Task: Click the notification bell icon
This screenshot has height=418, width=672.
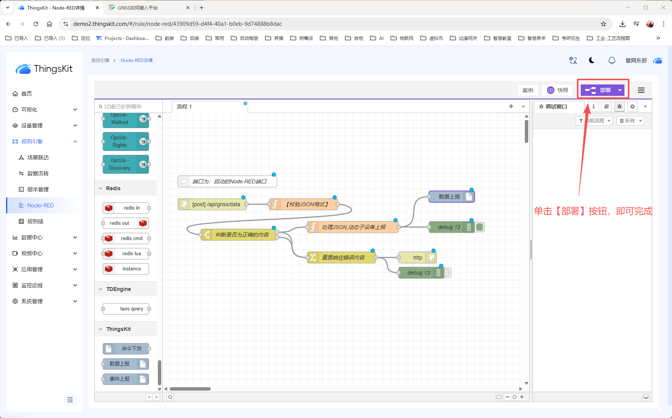Action: point(612,60)
